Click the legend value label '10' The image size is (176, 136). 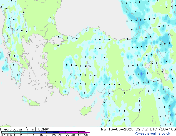(x=35, y=135)
